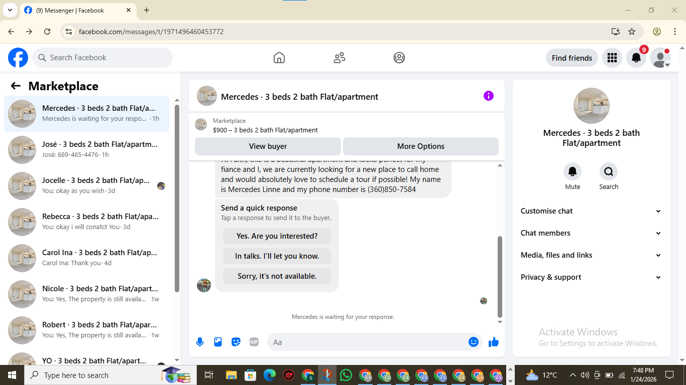Expand the Customise chat section
Image resolution: width=686 pixels, height=385 pixels.
coord(591,211)
